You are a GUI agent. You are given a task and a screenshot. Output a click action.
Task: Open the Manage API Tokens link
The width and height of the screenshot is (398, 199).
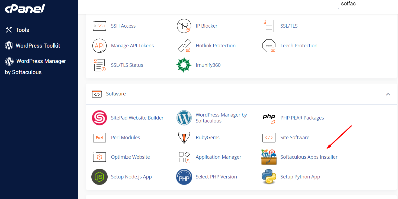click(x=132, y=46)
